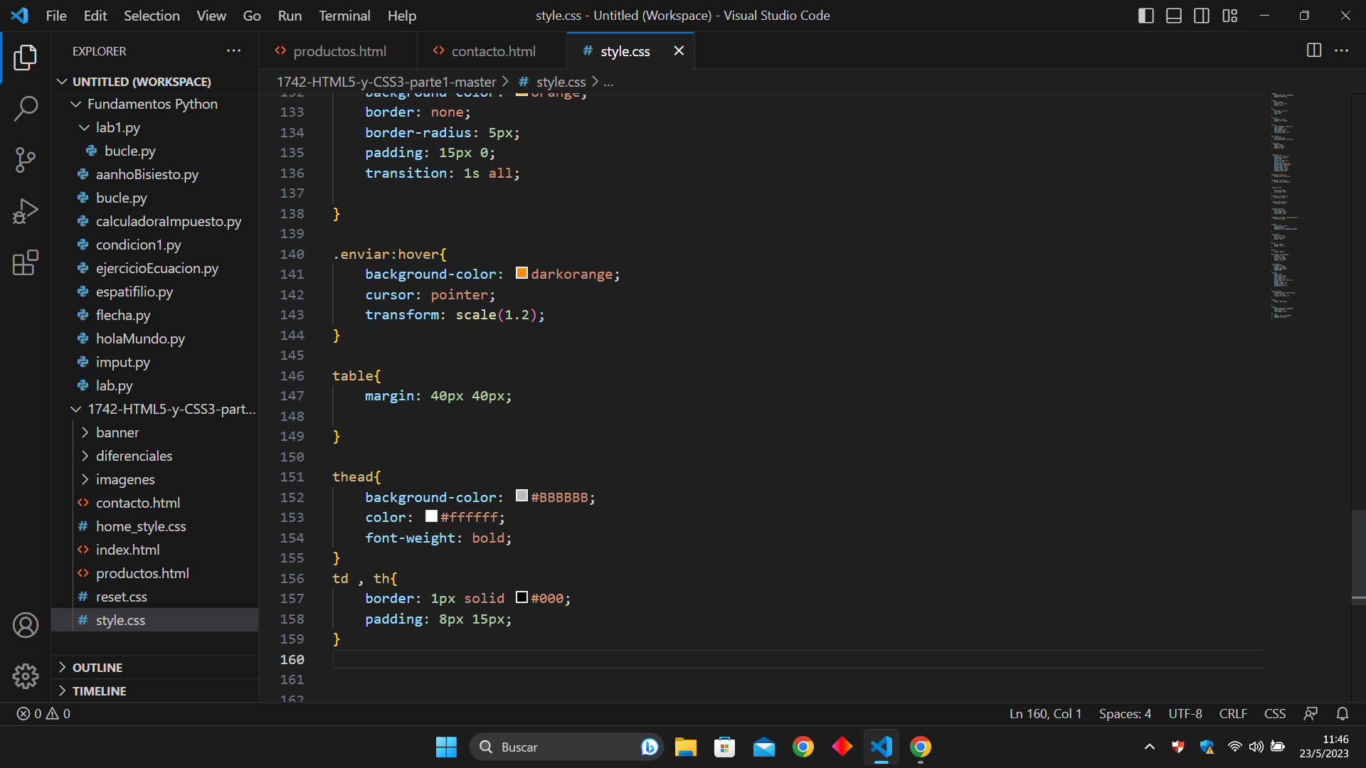Open the Run and Debug view
The image size is (1366, 768).
(x=26, y=211)
